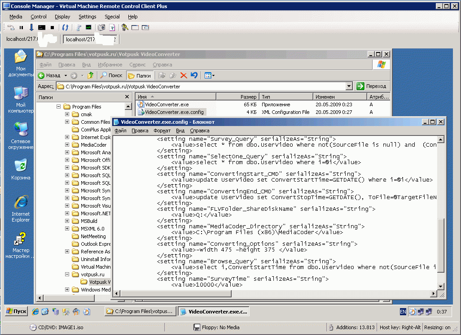Sort by the Размер column header
The image size is (461, 335).
[237, 96]
